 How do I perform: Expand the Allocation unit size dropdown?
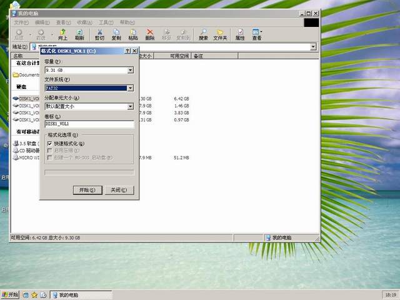coord(131,107)
